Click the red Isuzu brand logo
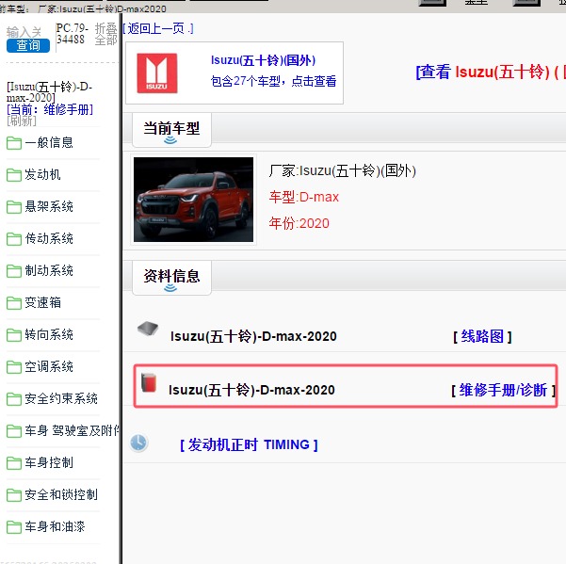Screen dimensions: 566x564 pyautogui.click(x=157, y=73)
